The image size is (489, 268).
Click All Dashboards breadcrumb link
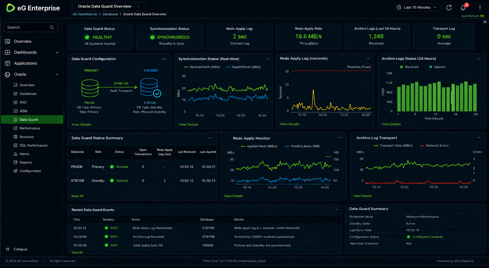[x=85, y=14]
